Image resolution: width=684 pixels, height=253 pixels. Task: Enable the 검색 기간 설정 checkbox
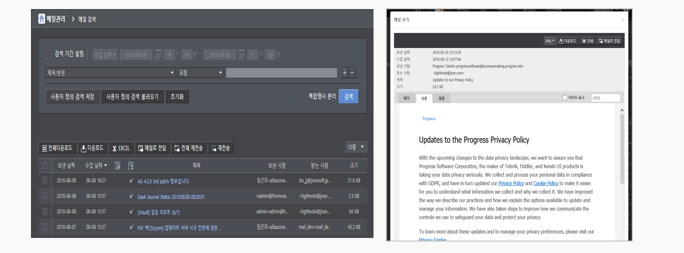point(48,54)
